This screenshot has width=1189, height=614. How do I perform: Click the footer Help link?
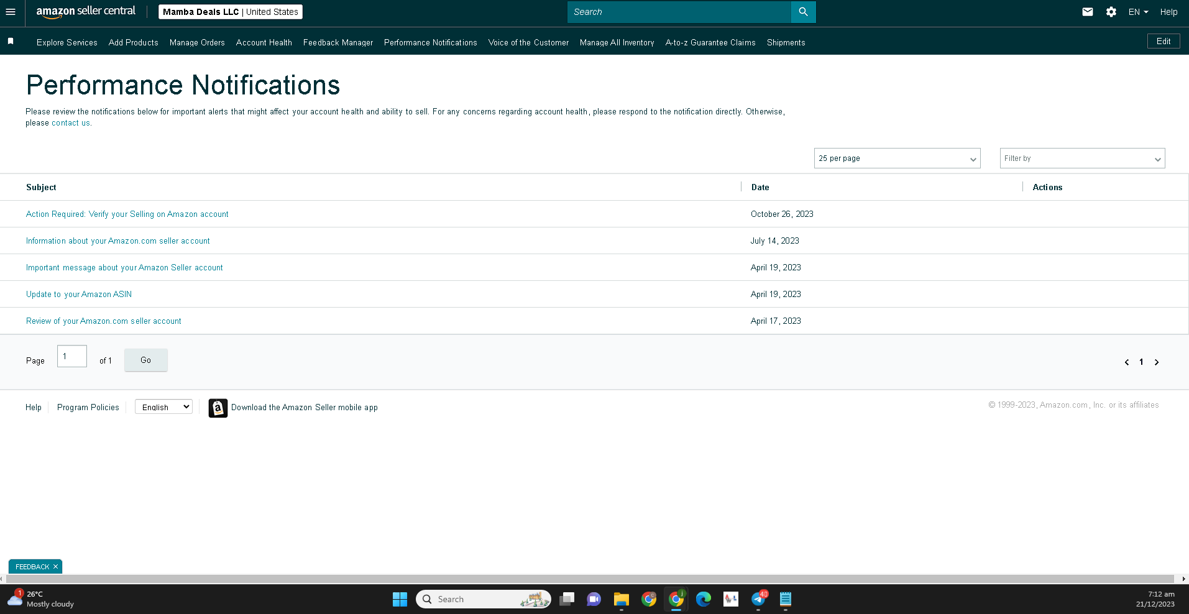[x=34, y=407]
